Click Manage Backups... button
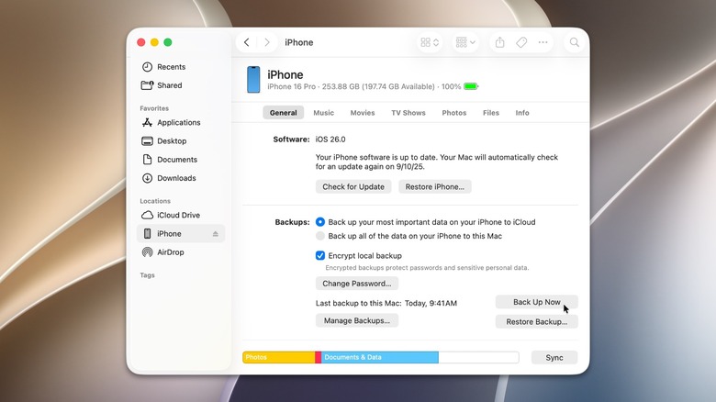 (x=357, y=320)
